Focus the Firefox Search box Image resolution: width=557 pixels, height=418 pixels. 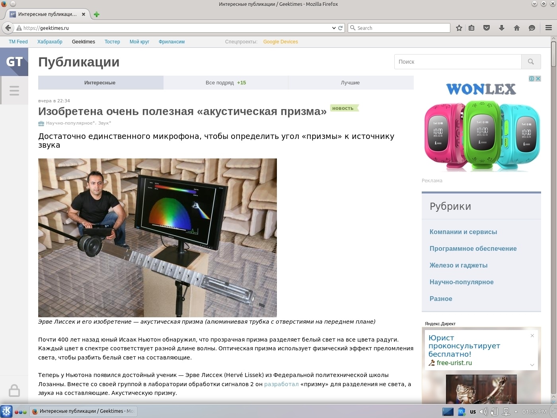pos(399,28)
